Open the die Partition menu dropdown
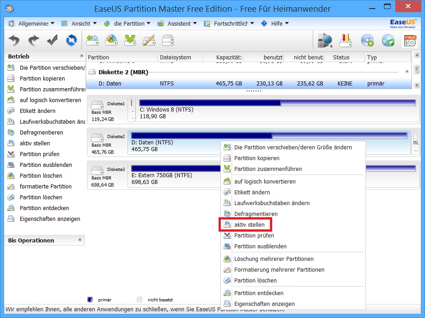 point(127,24)
